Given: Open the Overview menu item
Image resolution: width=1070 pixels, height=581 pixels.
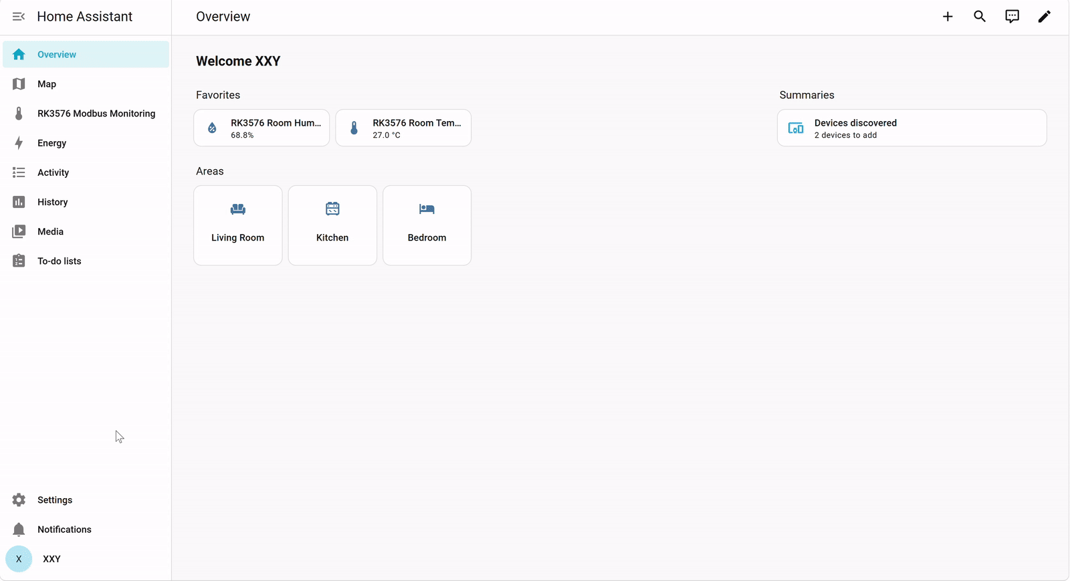Looking at the screenshot, I should [x=86, y=55].
